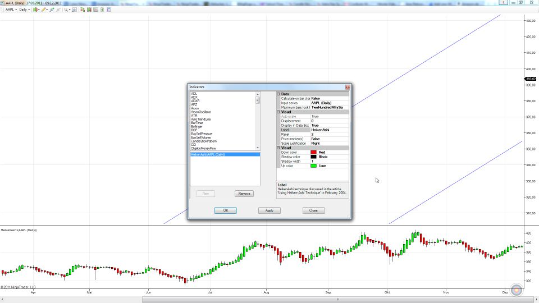The height and width of the screenshot is (303, 539).
Task: Open the Daily interval dropdown
Action: tap(24, 10)
